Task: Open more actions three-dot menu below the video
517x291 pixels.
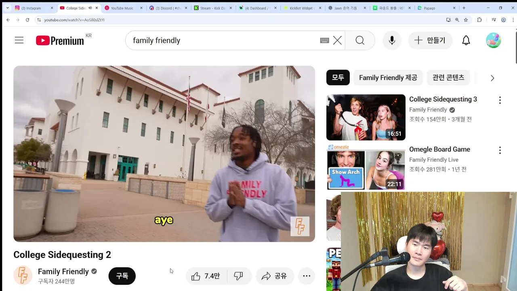Action: 307,276
